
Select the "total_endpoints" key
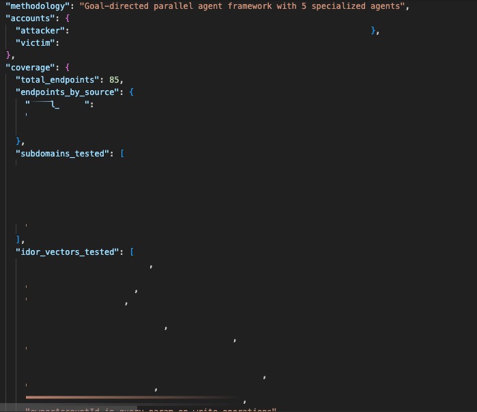tap(57, 80)
